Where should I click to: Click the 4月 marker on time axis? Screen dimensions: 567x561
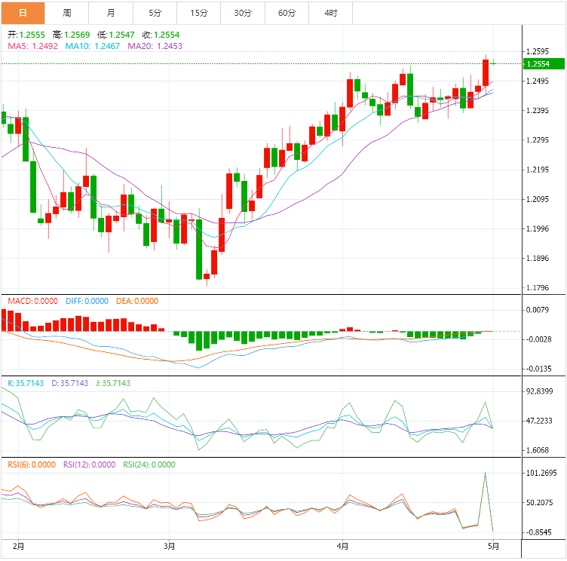[342, 545]
